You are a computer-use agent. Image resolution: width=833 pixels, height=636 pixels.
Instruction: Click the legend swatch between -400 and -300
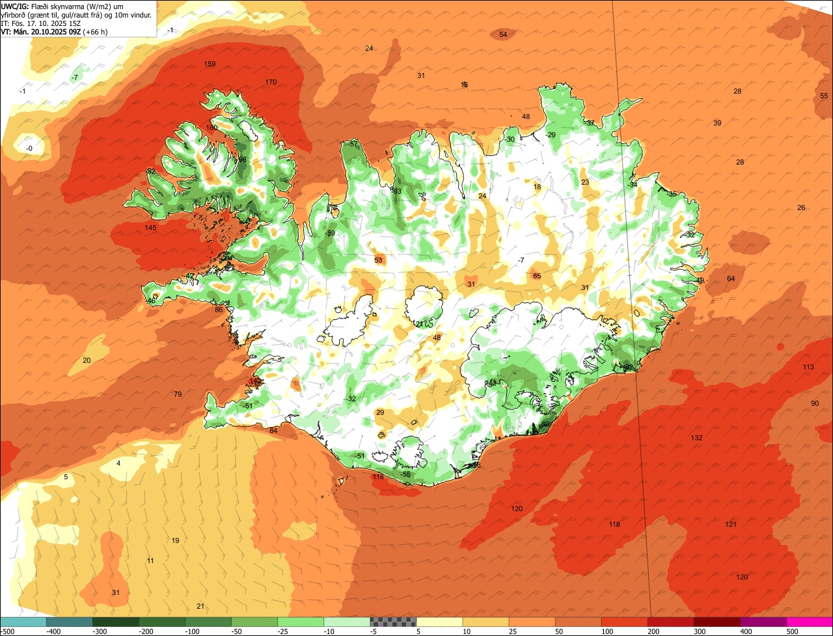tap(70, 622)
